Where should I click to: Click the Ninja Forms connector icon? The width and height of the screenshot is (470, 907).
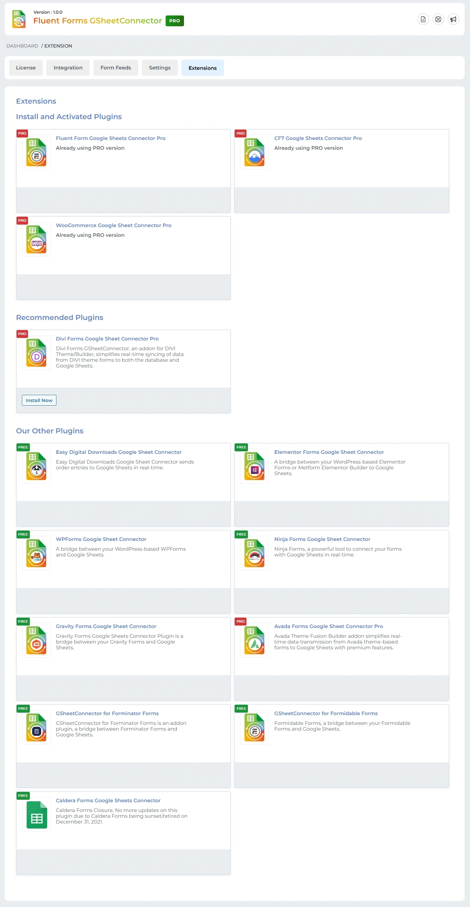point(254,553)
